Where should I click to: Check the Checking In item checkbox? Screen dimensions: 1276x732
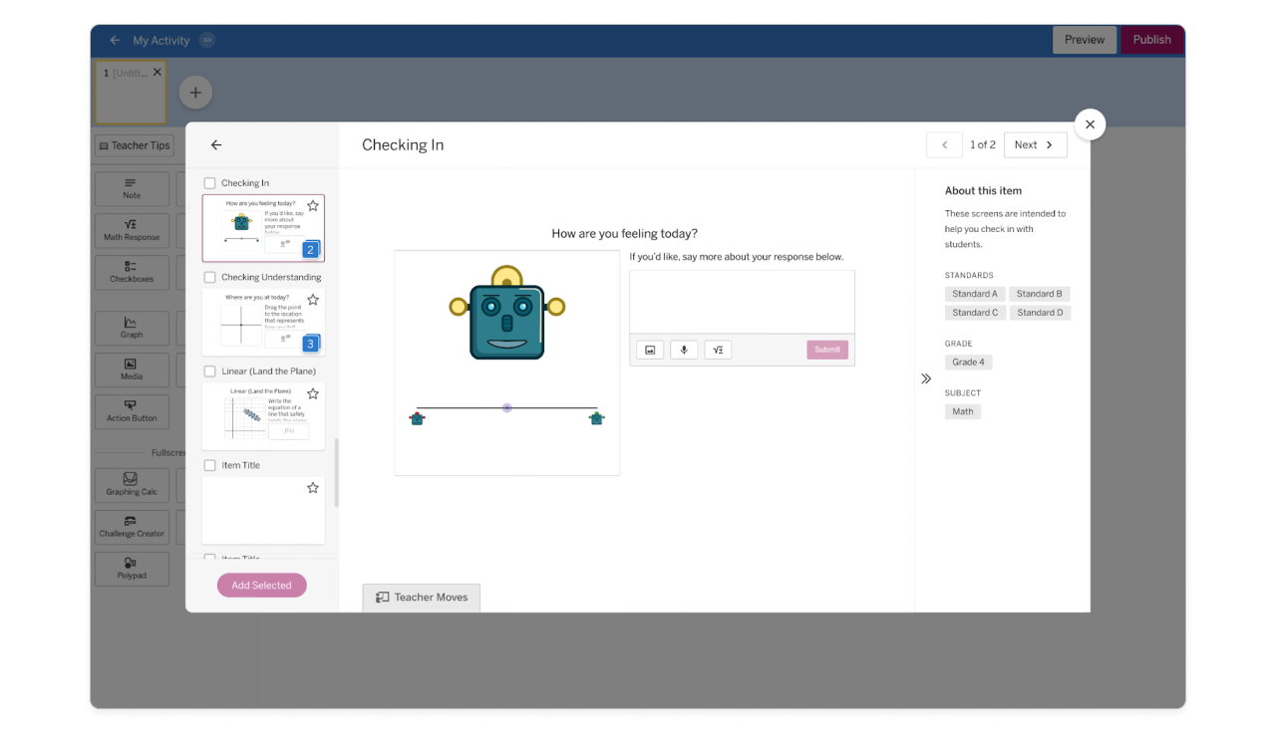[209, 182]
